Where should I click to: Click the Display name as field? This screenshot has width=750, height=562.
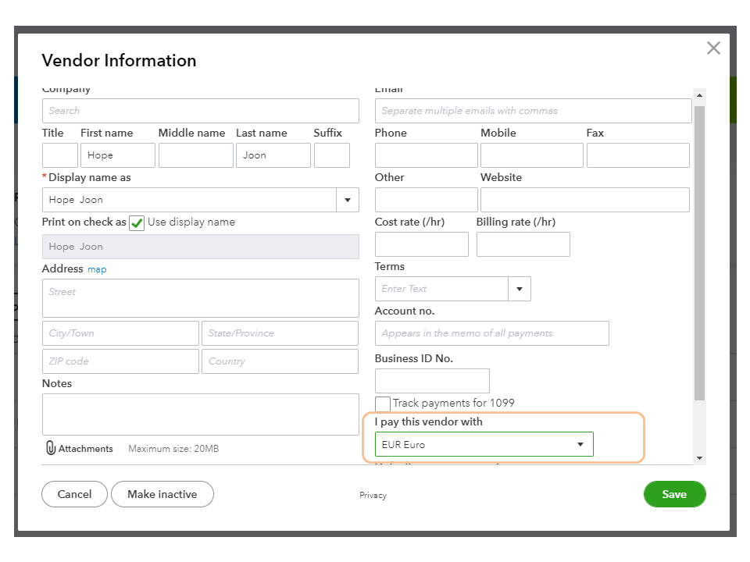pyautogui.click(x=189, y=200)
